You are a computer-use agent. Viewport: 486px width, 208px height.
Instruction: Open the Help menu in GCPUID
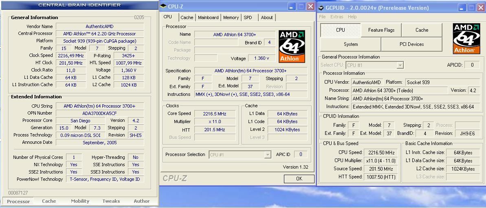[352, 17]
